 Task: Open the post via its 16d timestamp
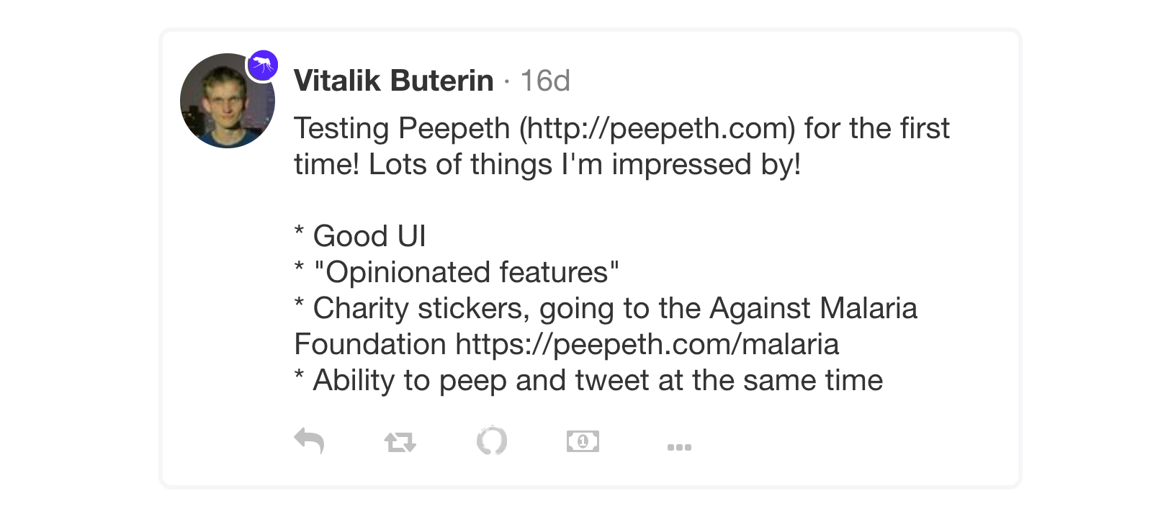[545, 81]
